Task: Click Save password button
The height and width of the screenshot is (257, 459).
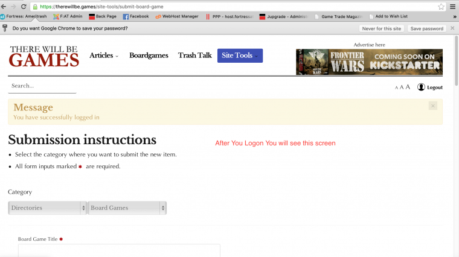Action: point(426,28)
